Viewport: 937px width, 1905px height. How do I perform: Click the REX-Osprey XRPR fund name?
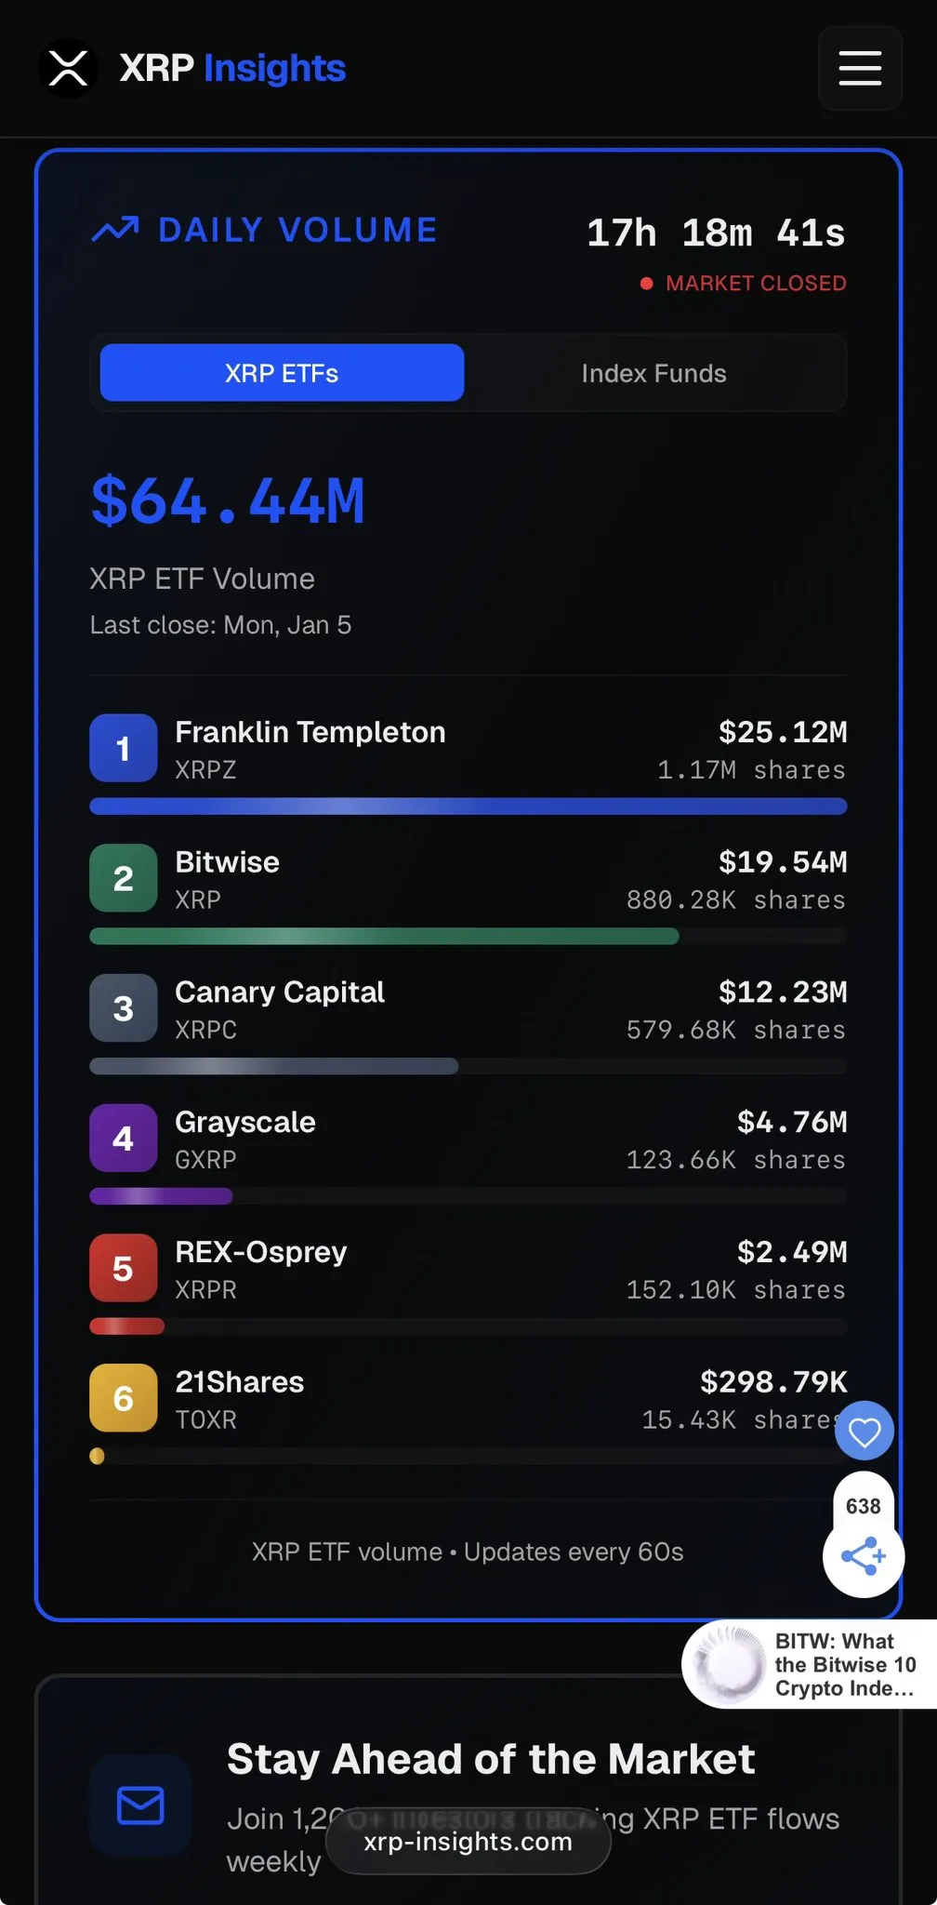click(x=260, y=1253)
